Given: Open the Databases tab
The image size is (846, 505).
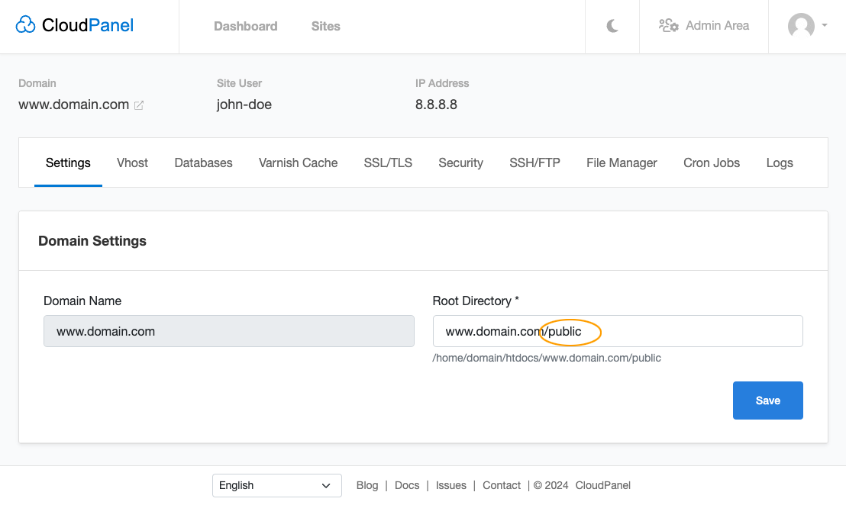Looking at the screenshot, I should (203, 162).
